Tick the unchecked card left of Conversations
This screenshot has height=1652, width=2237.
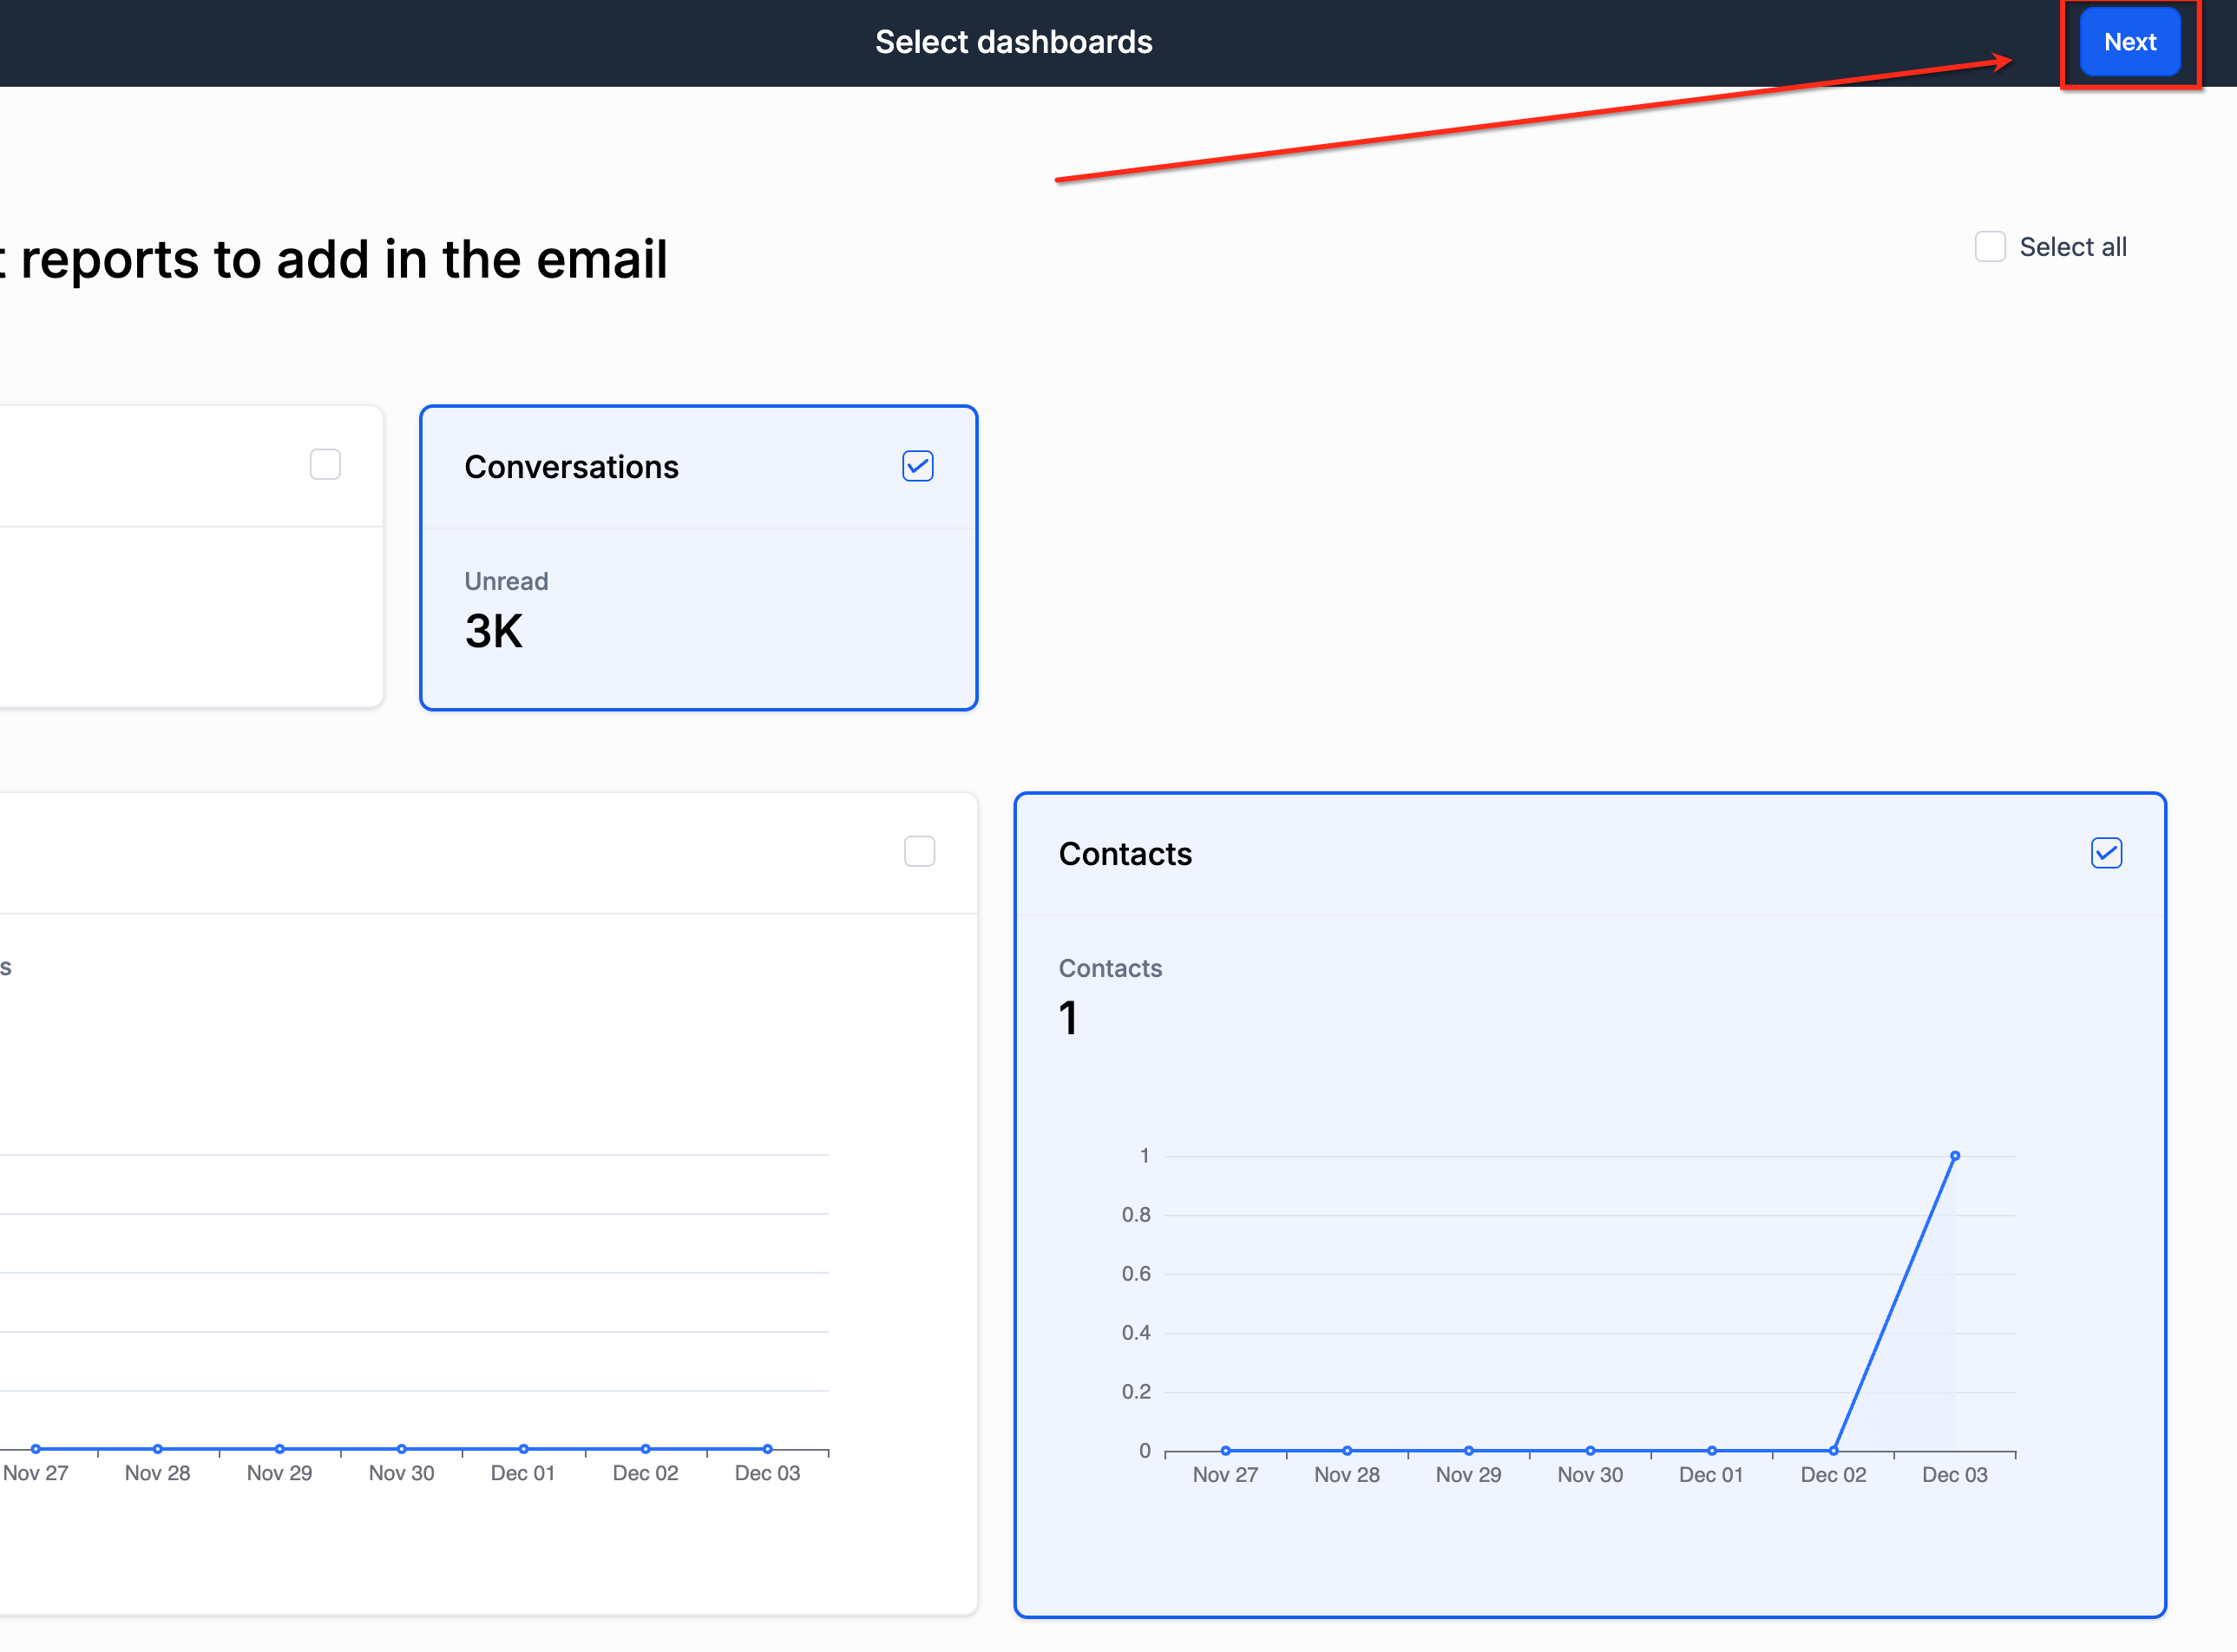[325, 465]
